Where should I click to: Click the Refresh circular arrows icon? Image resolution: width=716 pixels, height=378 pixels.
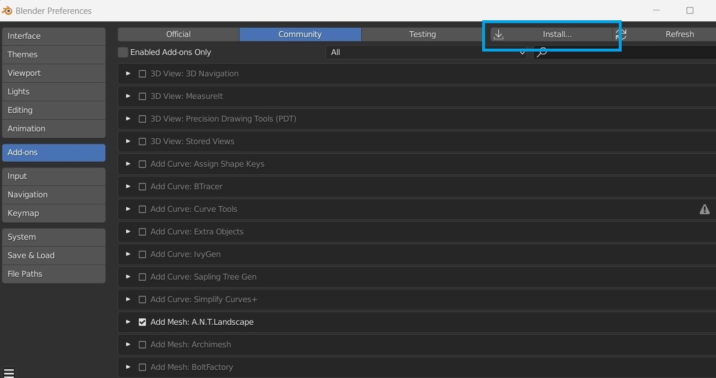[621, 34]
